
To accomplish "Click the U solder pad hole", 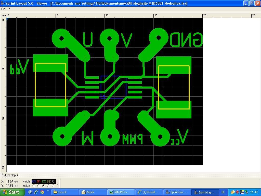I will [61, 38].
